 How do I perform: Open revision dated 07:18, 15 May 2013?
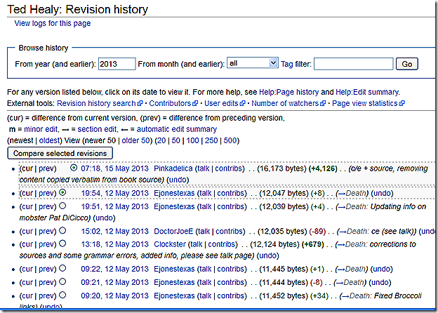[115, 168]
